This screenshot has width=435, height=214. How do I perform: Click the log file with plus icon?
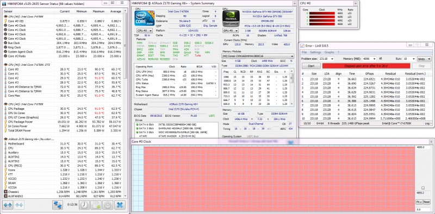tap(96, 205)
